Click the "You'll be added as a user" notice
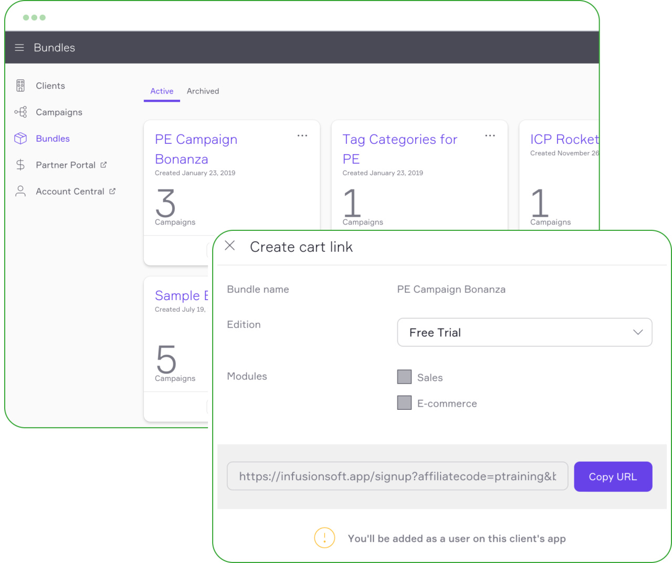This screenshot has width=672, height=563. point(457,538)
